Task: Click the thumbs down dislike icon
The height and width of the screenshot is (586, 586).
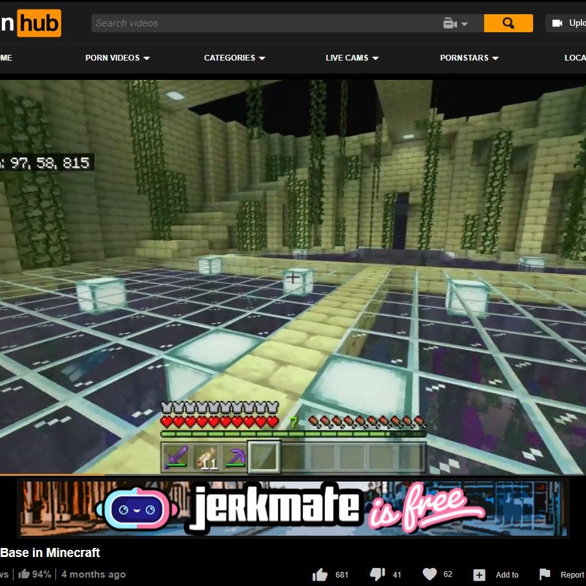Action: click(x=378, y=574)
